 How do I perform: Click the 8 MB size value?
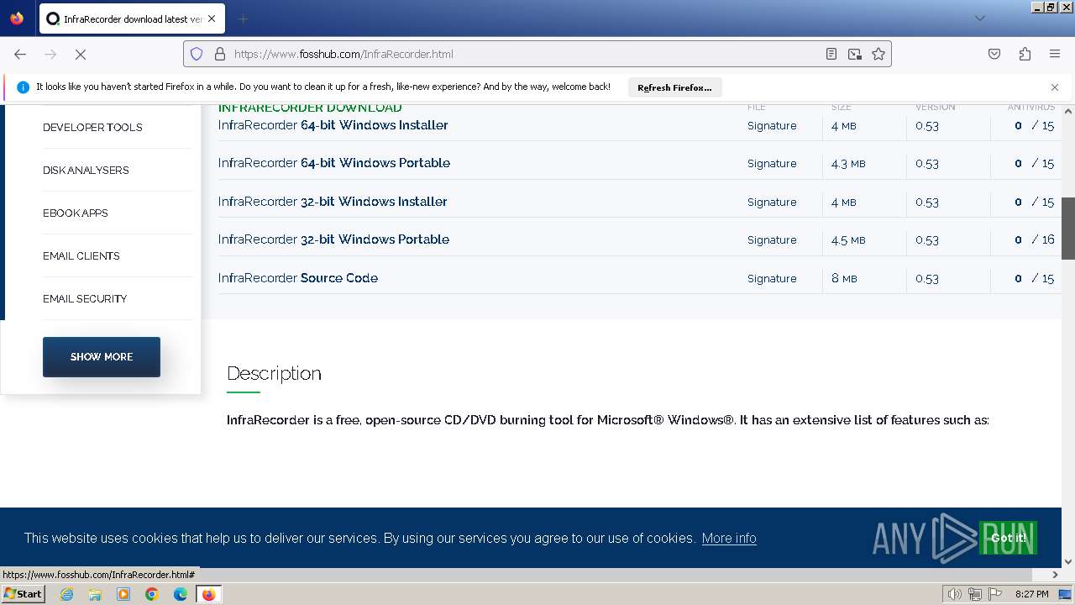point(844,279)
